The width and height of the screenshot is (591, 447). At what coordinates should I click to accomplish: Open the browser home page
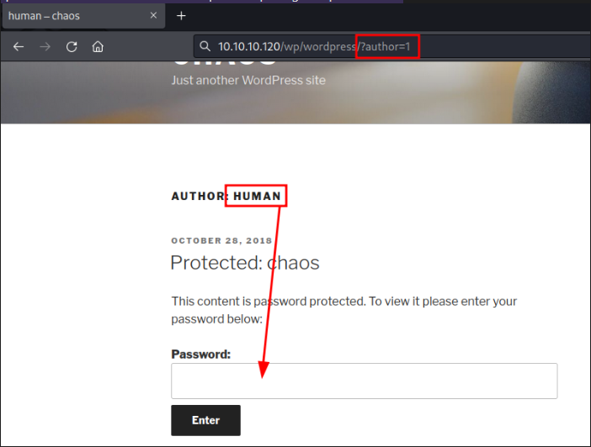pos(98,47)
